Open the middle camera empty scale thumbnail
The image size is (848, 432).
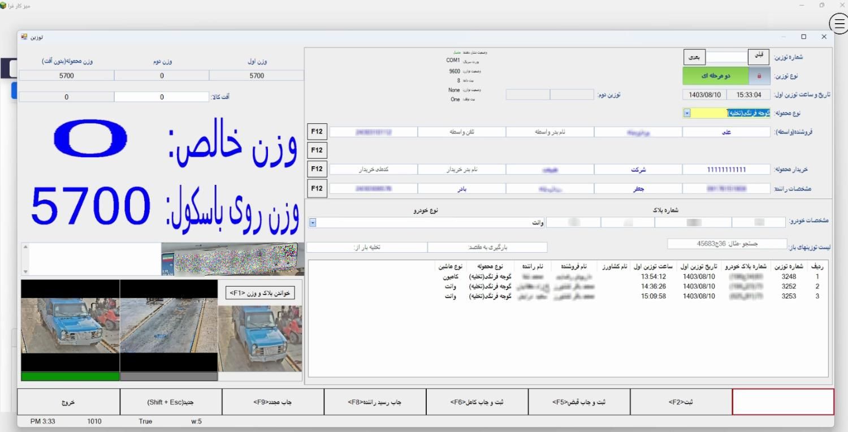[x=169, y=325]
